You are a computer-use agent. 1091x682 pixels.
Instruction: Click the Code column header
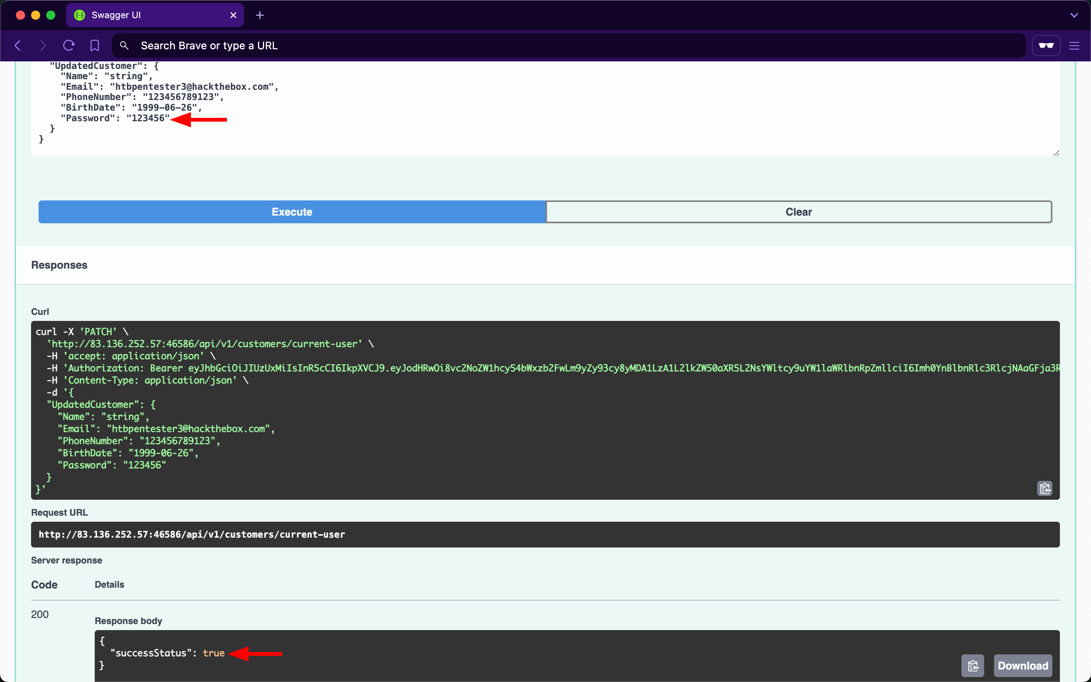pyautogui.click(x=44, y=585)
